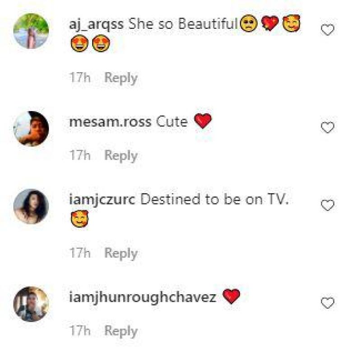
Task: Click the 17h timestamp under mesam.ross's comment
Action: click(x=80, y=155)
